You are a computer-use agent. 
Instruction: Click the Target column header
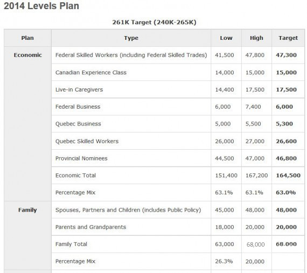pyautogui.click(x=288, y=38)
